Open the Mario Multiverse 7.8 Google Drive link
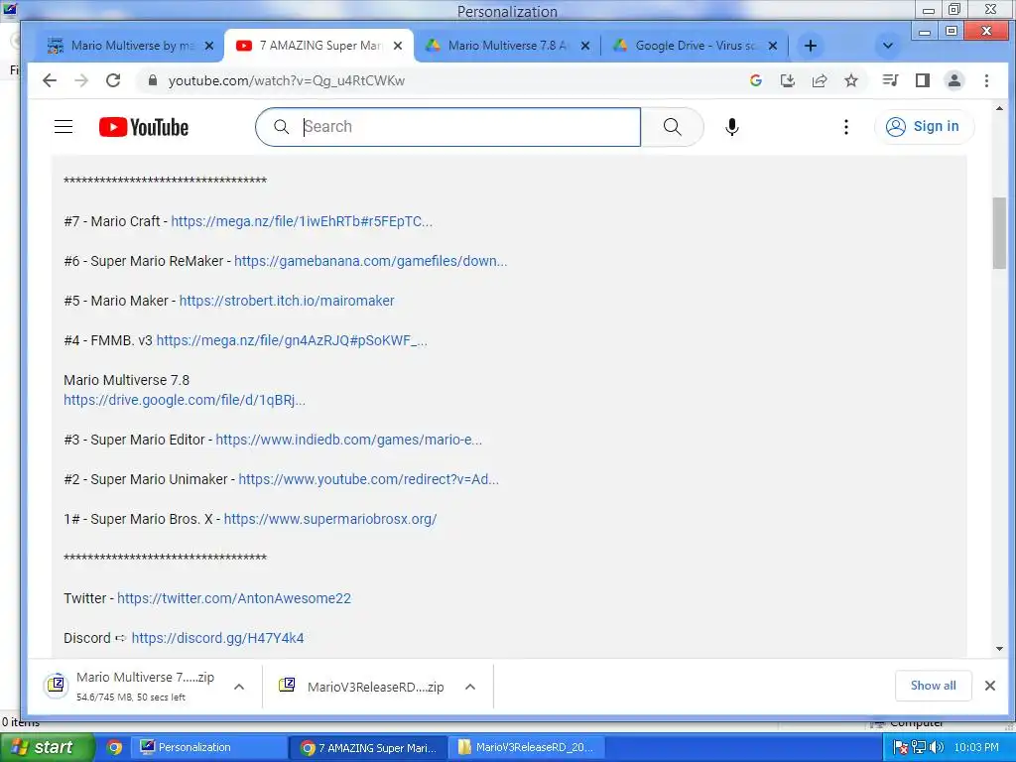This screenshot has width=1016, height=762. [x=184, y=400]
